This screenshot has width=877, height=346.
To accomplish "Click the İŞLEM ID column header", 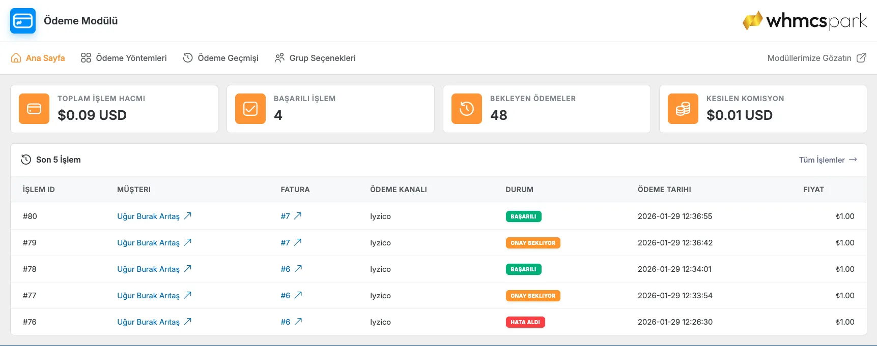I will (x=39, y=190).
